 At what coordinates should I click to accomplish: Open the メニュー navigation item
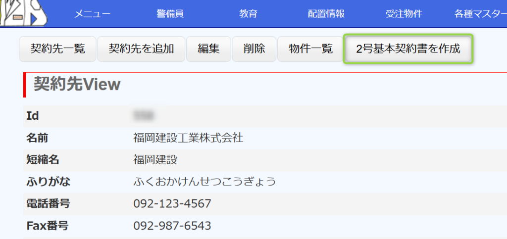point(92,14)
